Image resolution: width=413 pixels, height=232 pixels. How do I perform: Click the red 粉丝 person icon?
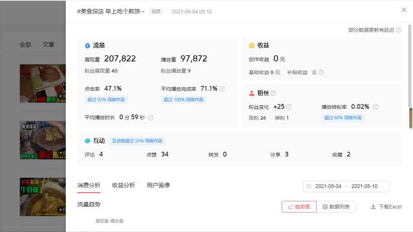[252, 93]
